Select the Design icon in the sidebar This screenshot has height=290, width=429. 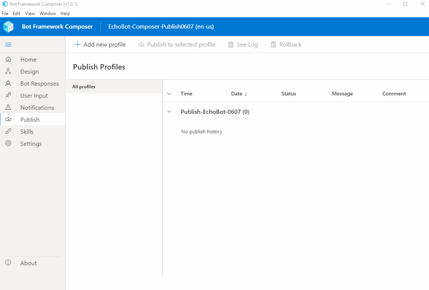coord(8,71)
